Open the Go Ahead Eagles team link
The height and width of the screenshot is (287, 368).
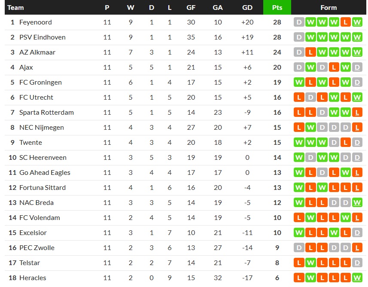45,173
